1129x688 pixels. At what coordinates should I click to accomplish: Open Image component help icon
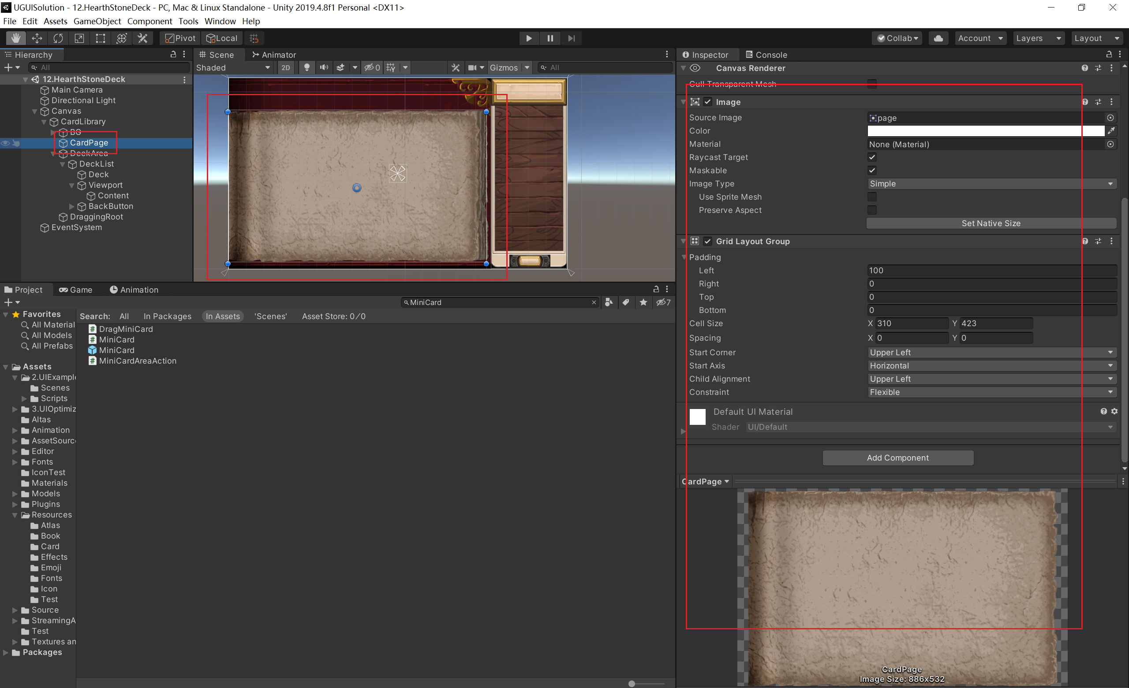tap(1084, 102)
